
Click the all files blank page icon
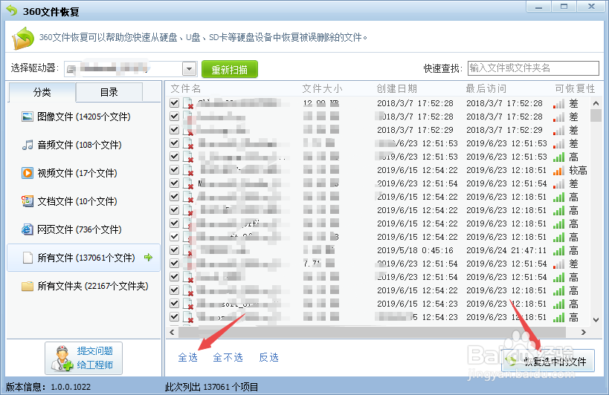tap(28, 258)
